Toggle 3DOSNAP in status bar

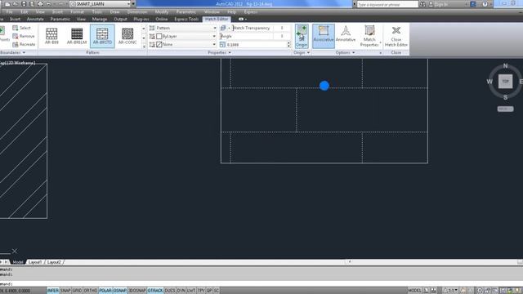[x=137, y=291]
